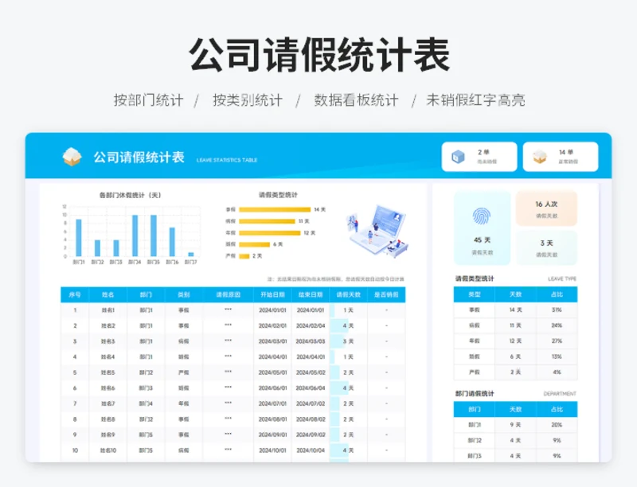
Task: Click the 类别 column header
Action: (184, 294)
